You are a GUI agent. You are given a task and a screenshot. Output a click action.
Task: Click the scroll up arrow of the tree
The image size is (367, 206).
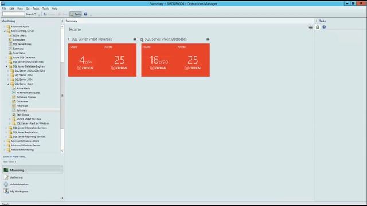[63, 27]
